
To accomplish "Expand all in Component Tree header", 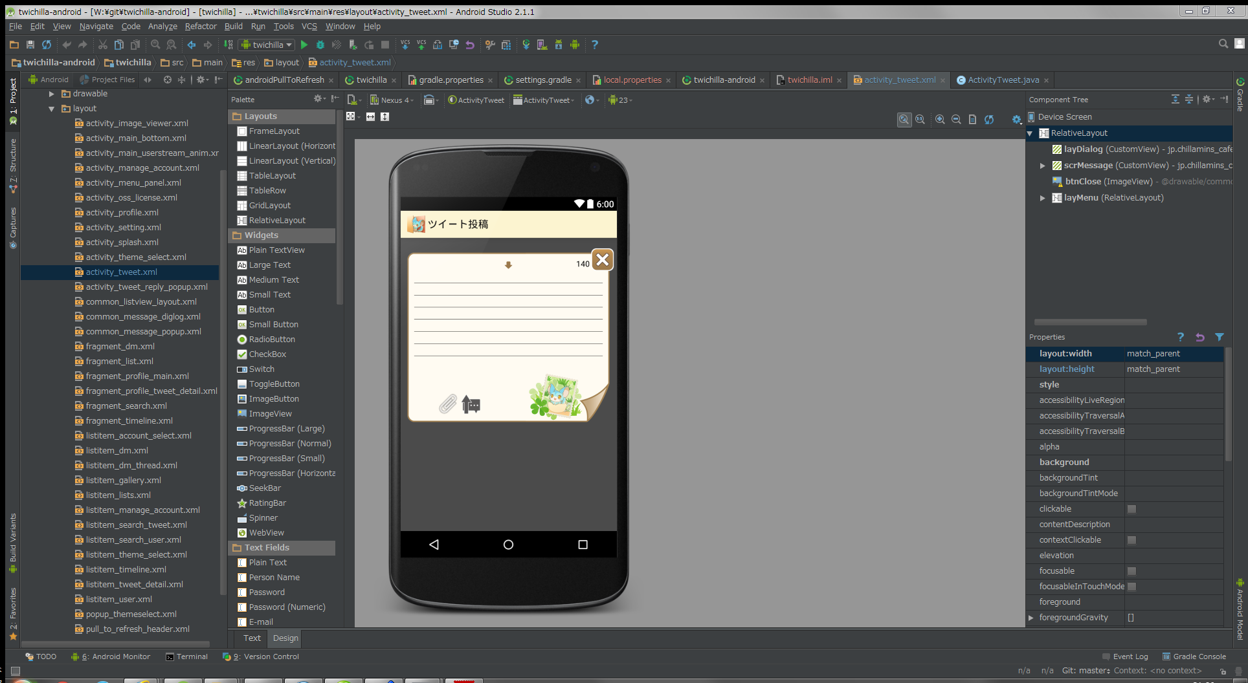I will (1176, 99).
